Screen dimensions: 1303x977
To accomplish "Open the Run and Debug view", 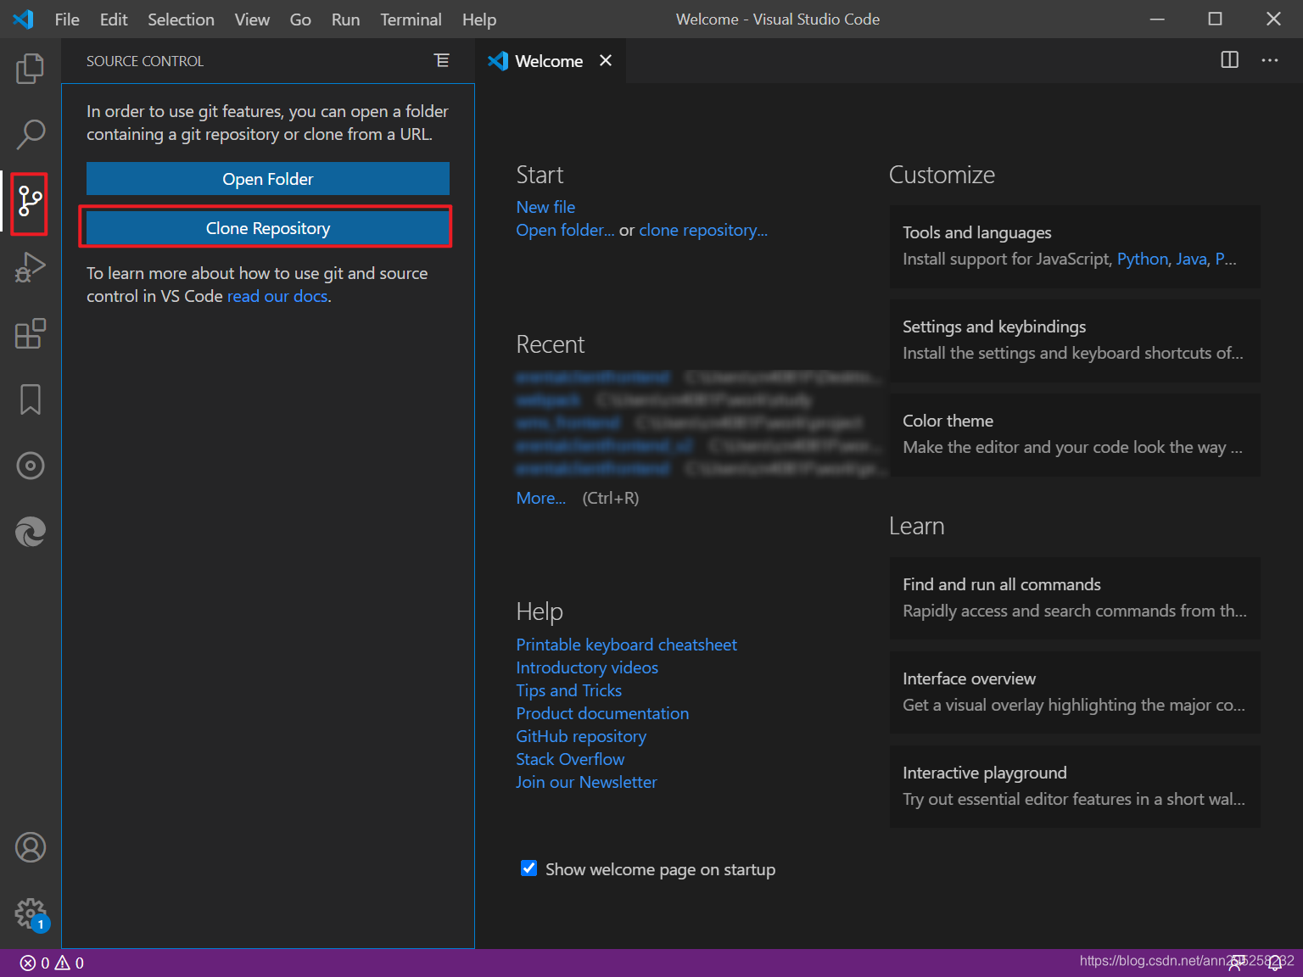I will point(31,267).
